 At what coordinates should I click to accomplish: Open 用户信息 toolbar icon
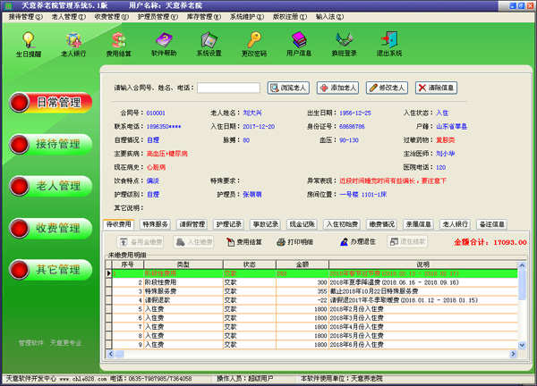(299, 42)
